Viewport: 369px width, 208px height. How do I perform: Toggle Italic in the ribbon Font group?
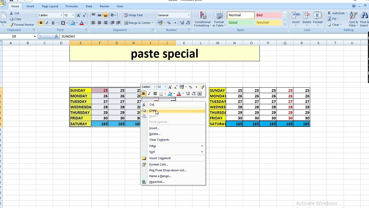[47, 23]
